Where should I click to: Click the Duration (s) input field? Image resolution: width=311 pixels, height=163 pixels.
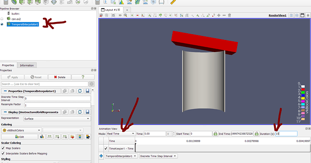coord(286,134)
